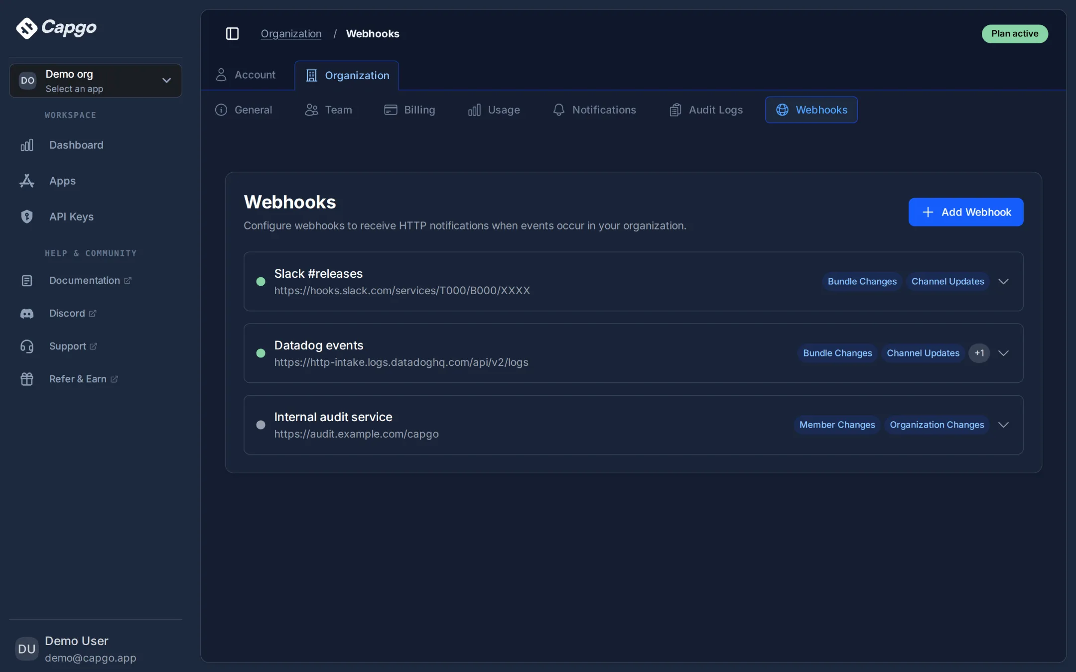The height and width of the screenshot is (672, 1076).
Task: Click the demo@capgo.app email text
Action: (x=91, y=658)
